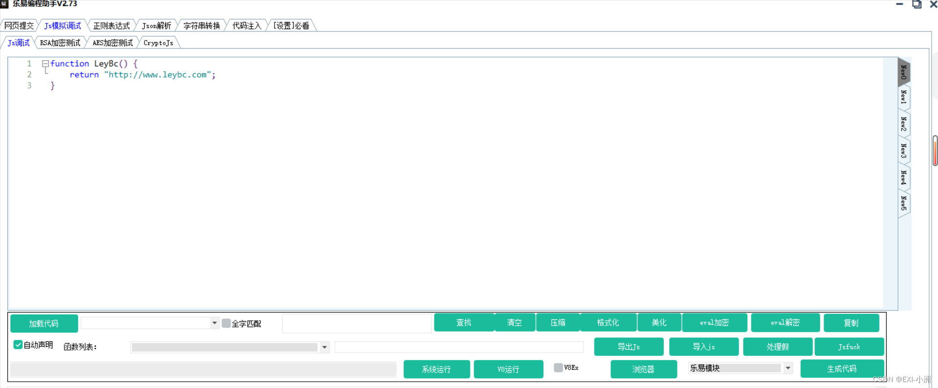This screenshot has height=388, width=938.
Task: Click the search text field before 查找
Action: point(357,323)
